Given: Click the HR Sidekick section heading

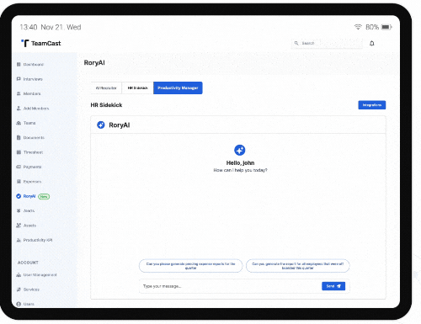Looking at the screenshot, I should point(106,105).
